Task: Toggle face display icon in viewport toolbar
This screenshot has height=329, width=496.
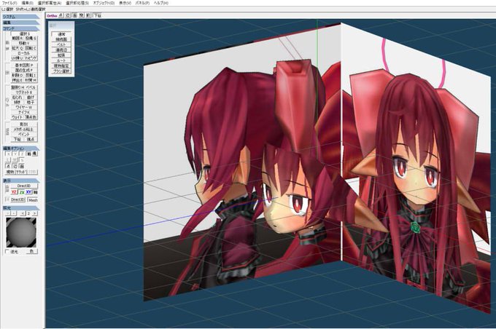Action: (74, 15)
